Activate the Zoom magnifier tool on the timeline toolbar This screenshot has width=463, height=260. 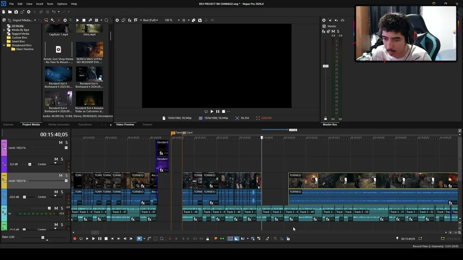click(x=162, y=239)
